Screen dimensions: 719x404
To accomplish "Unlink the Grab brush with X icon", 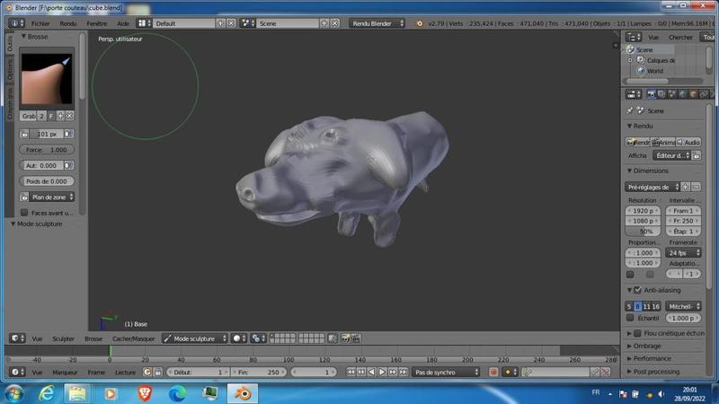I will tap(69, 116).
